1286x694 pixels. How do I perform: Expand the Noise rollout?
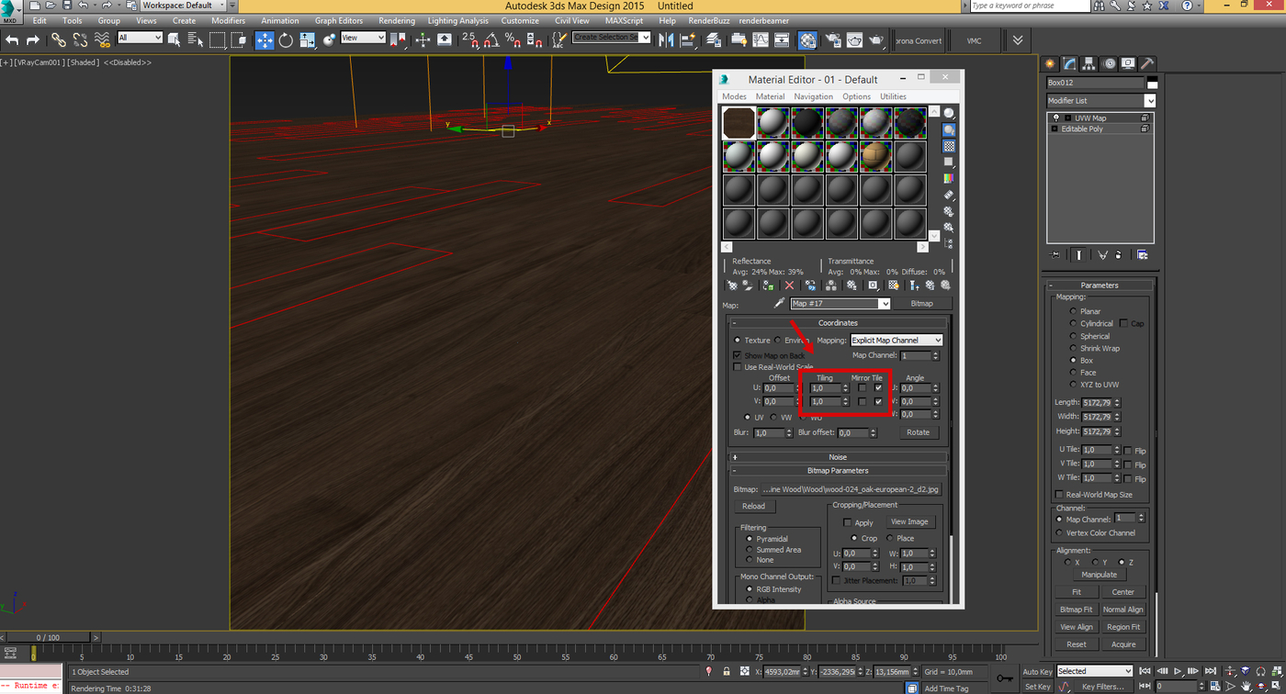click(838, 457)
